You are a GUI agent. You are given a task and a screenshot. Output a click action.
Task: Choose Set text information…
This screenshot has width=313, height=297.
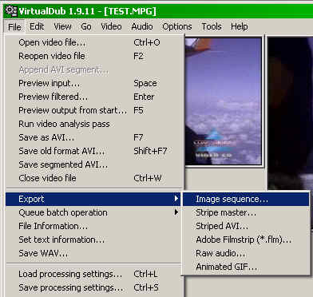(94, 240)
